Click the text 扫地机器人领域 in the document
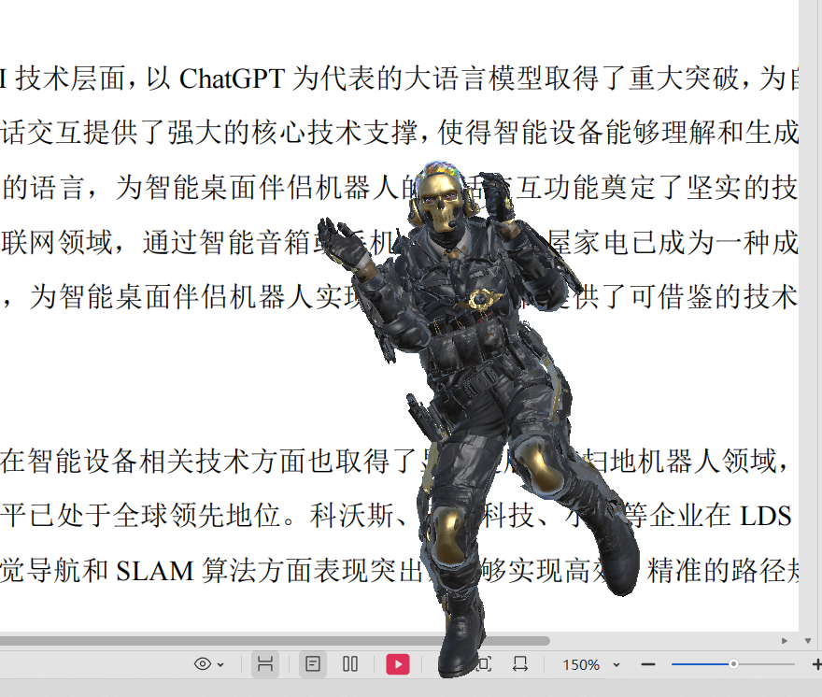The height and width of the screenshot is (697, 822). (x=683, y=461)
